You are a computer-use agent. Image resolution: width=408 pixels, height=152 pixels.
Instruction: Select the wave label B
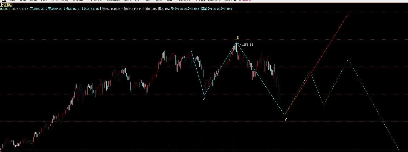click(x=238, y=37)
